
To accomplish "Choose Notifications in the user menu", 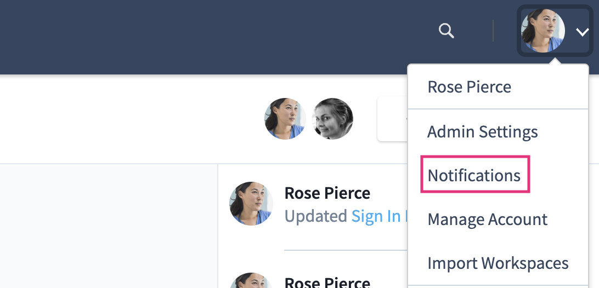I will tap(474, 175).
